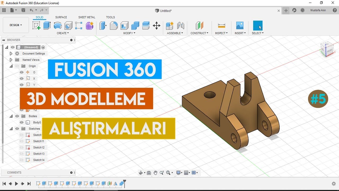Expand Document Settings node
The image size is (339, 191).
tap(11, 54)
